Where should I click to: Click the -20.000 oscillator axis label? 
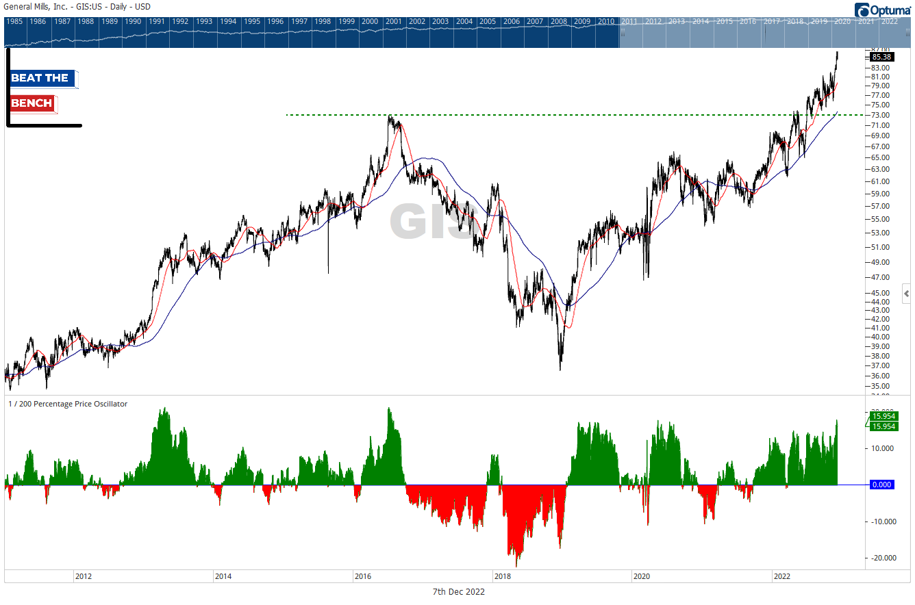(882, 558)
